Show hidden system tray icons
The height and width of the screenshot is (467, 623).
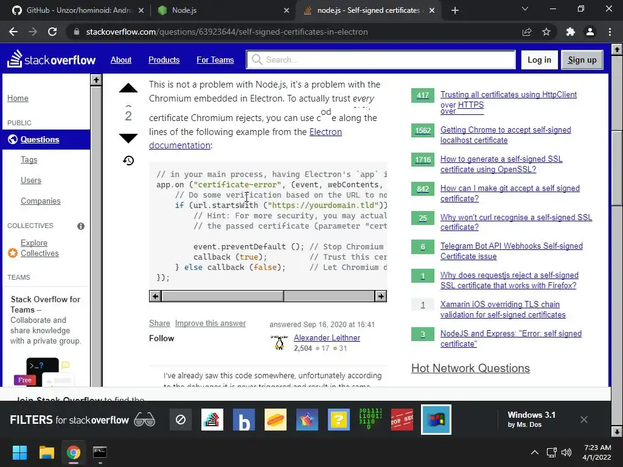pos(535,452)
